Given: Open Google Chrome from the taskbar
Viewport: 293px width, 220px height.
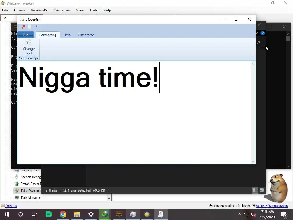Looking at the screenshot, I should (63, 214).
